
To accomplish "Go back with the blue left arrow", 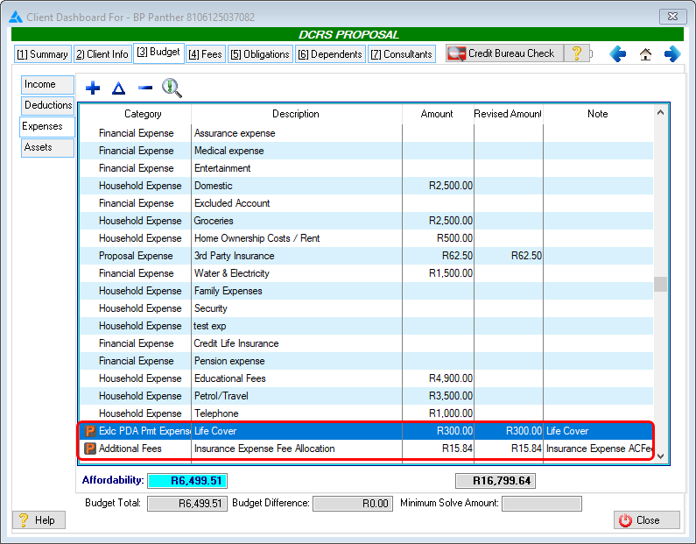I will [618, 54].
